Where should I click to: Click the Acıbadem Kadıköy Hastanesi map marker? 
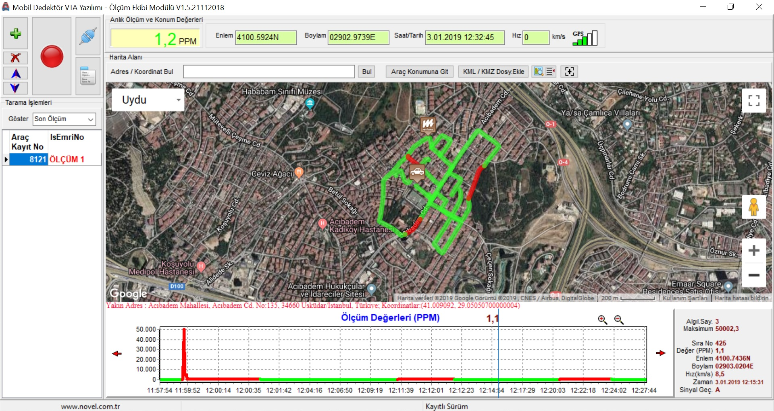click(x=322, y=224)
